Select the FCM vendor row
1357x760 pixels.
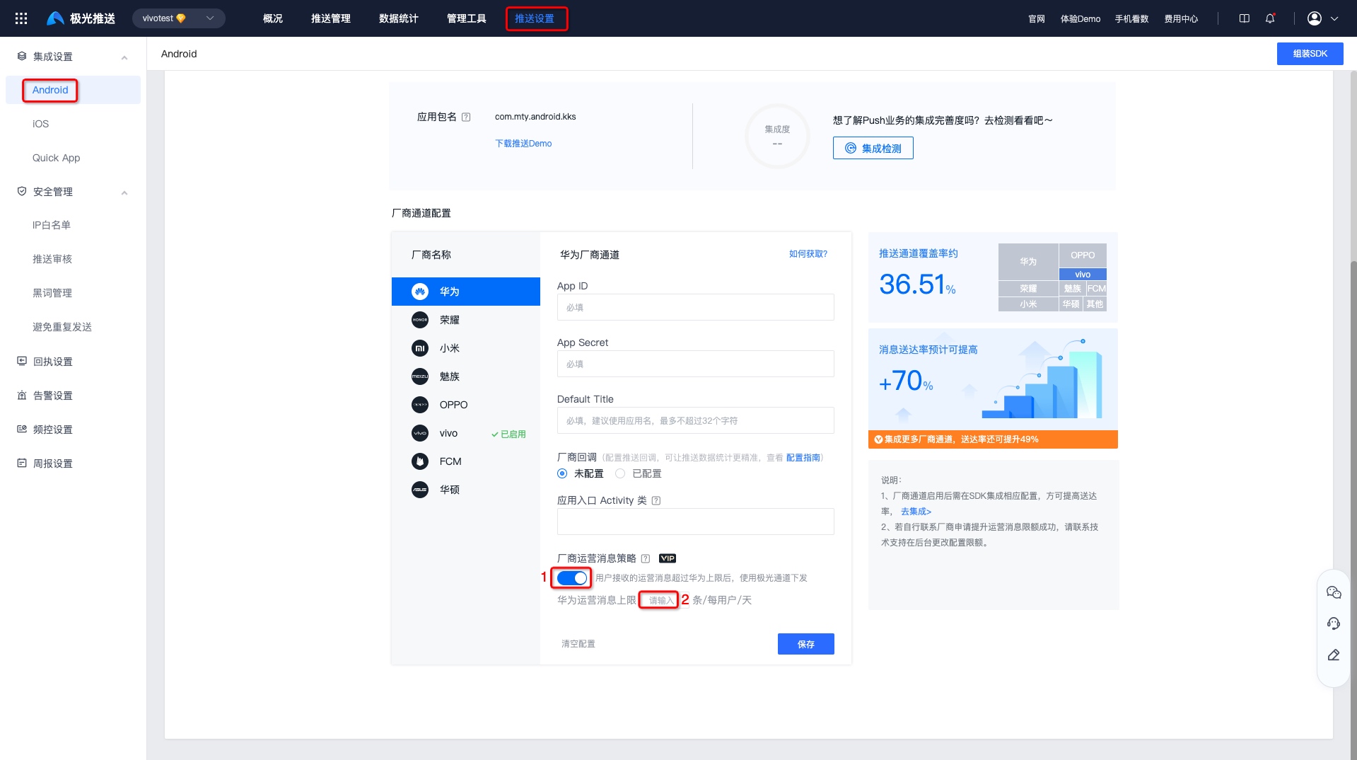466,461
